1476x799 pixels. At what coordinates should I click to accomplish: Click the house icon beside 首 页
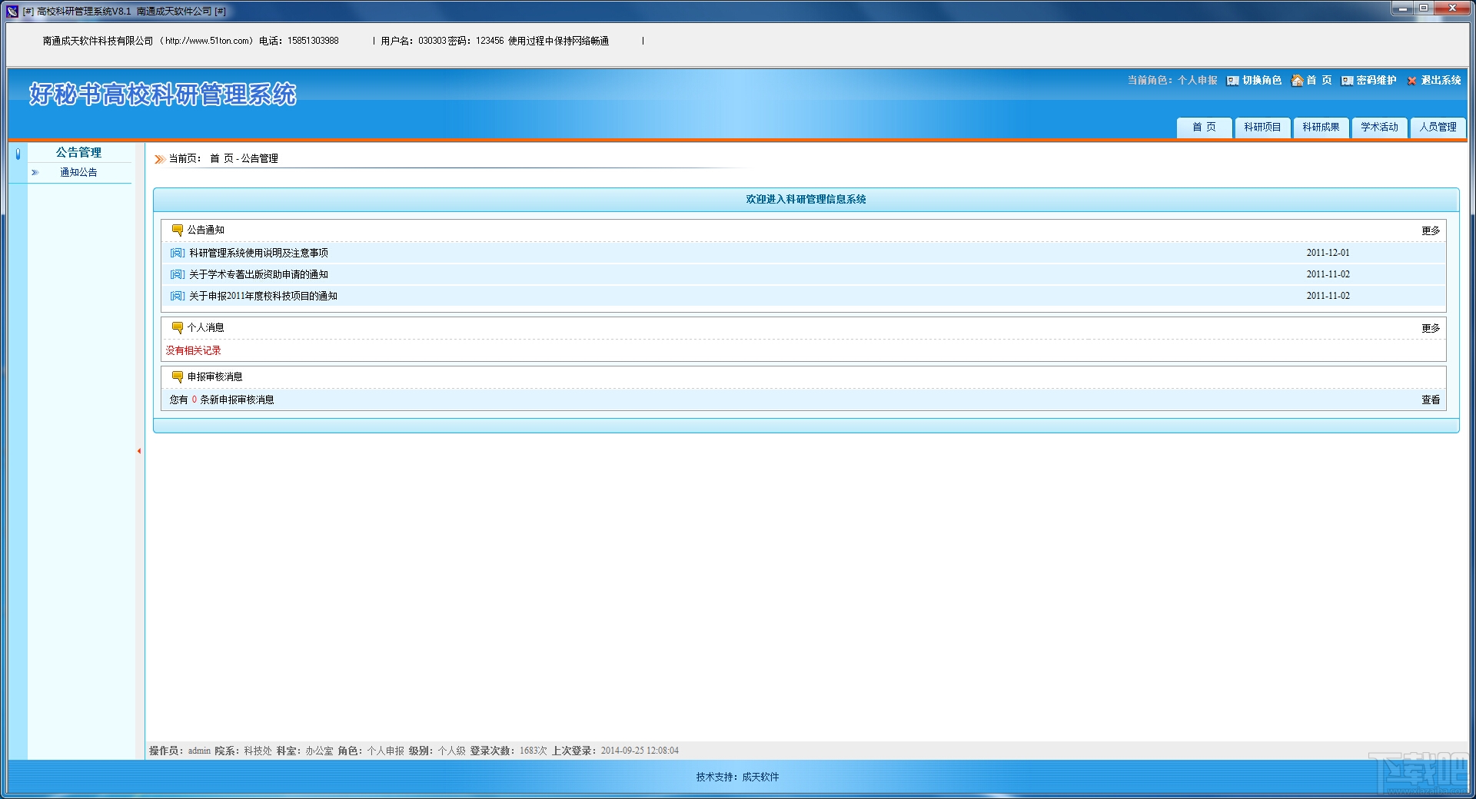[1297, 81]
